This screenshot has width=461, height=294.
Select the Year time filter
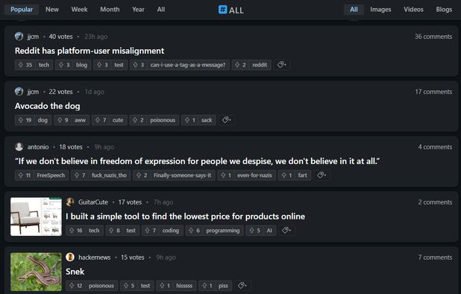pyautogui.click(x=138, y=10)
